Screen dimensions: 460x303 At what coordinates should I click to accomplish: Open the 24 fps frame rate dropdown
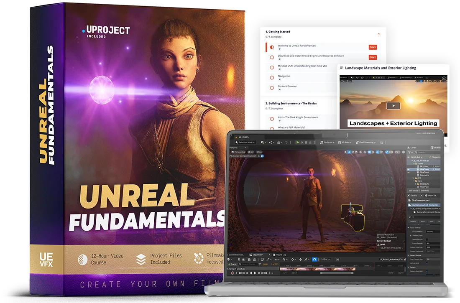[x=326, y=259]
